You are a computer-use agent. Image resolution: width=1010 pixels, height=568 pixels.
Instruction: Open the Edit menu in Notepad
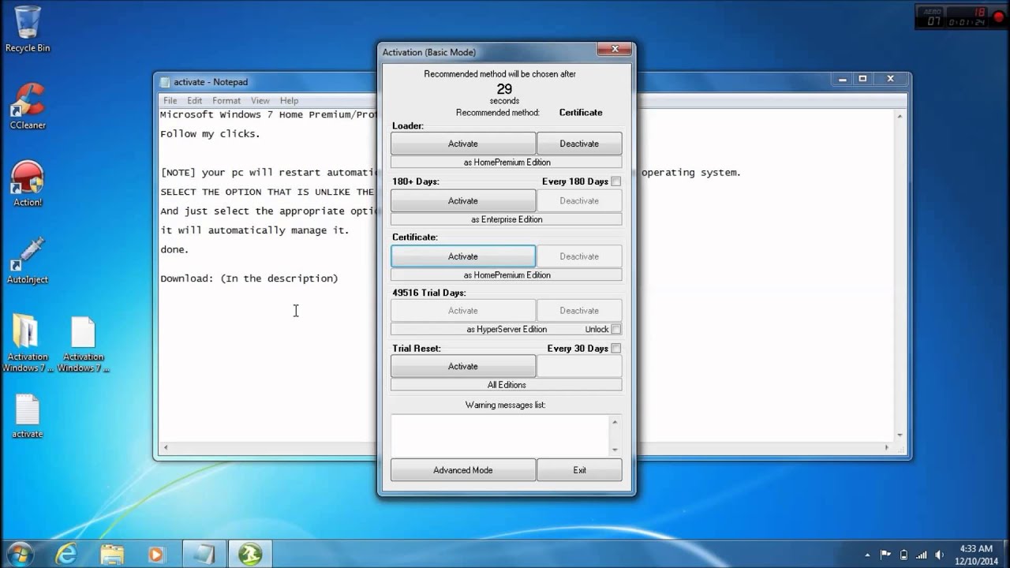[194, 100]
